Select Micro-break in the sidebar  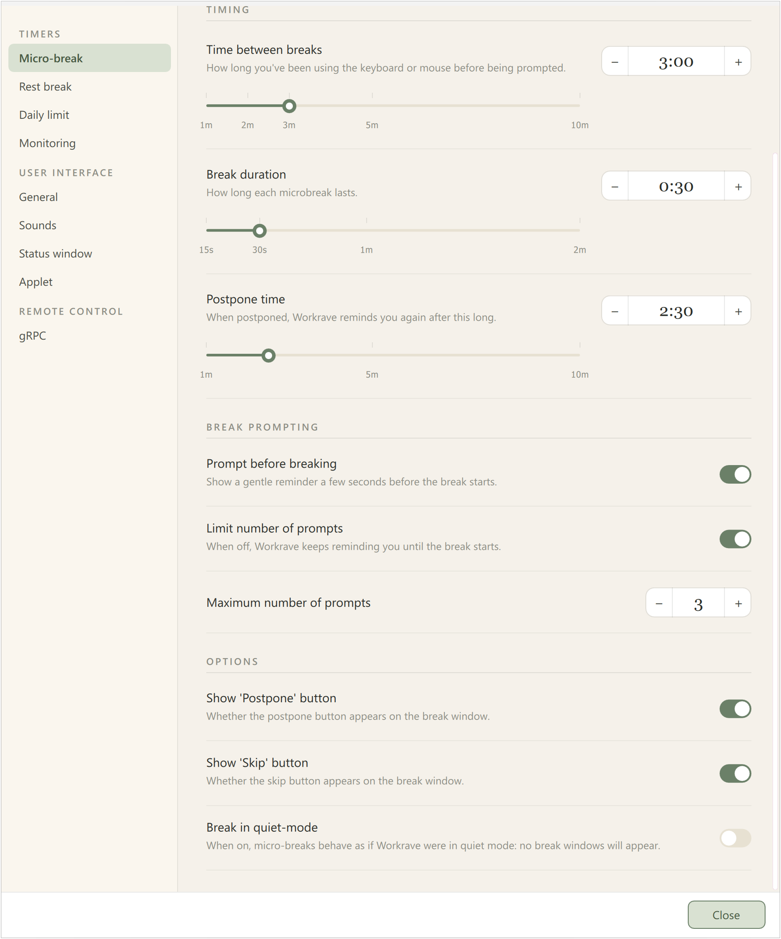[90, 58]
